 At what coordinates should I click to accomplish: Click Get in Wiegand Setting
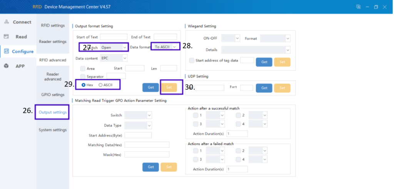click(x=264, y=62)
